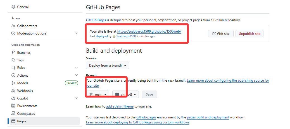The width and height of the screenshot is (290, 129).
Task: Click the Code and automation header
Action: pos(25,45)
